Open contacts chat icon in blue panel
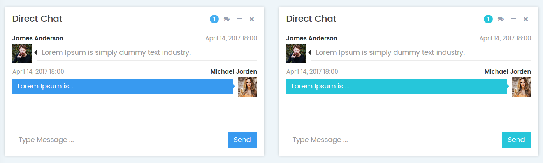 click(227, 19)
